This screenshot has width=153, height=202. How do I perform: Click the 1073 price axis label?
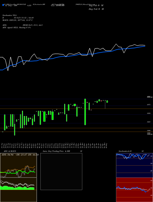click(149, 105)
